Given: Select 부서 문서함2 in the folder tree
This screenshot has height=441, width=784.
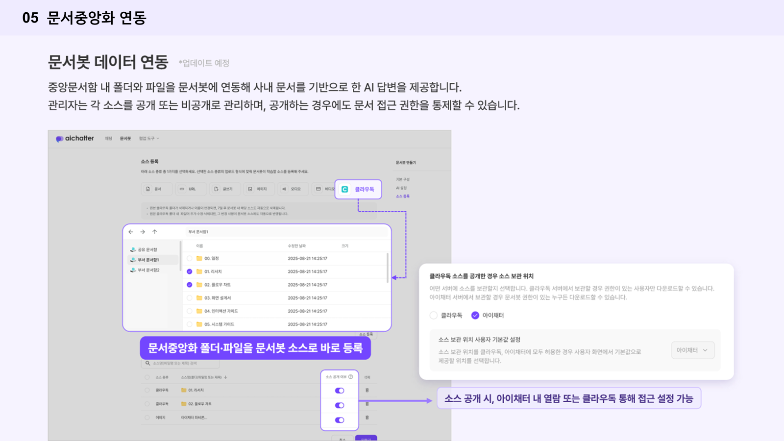Looking at the screenshot, I should (x=148, y=270).
